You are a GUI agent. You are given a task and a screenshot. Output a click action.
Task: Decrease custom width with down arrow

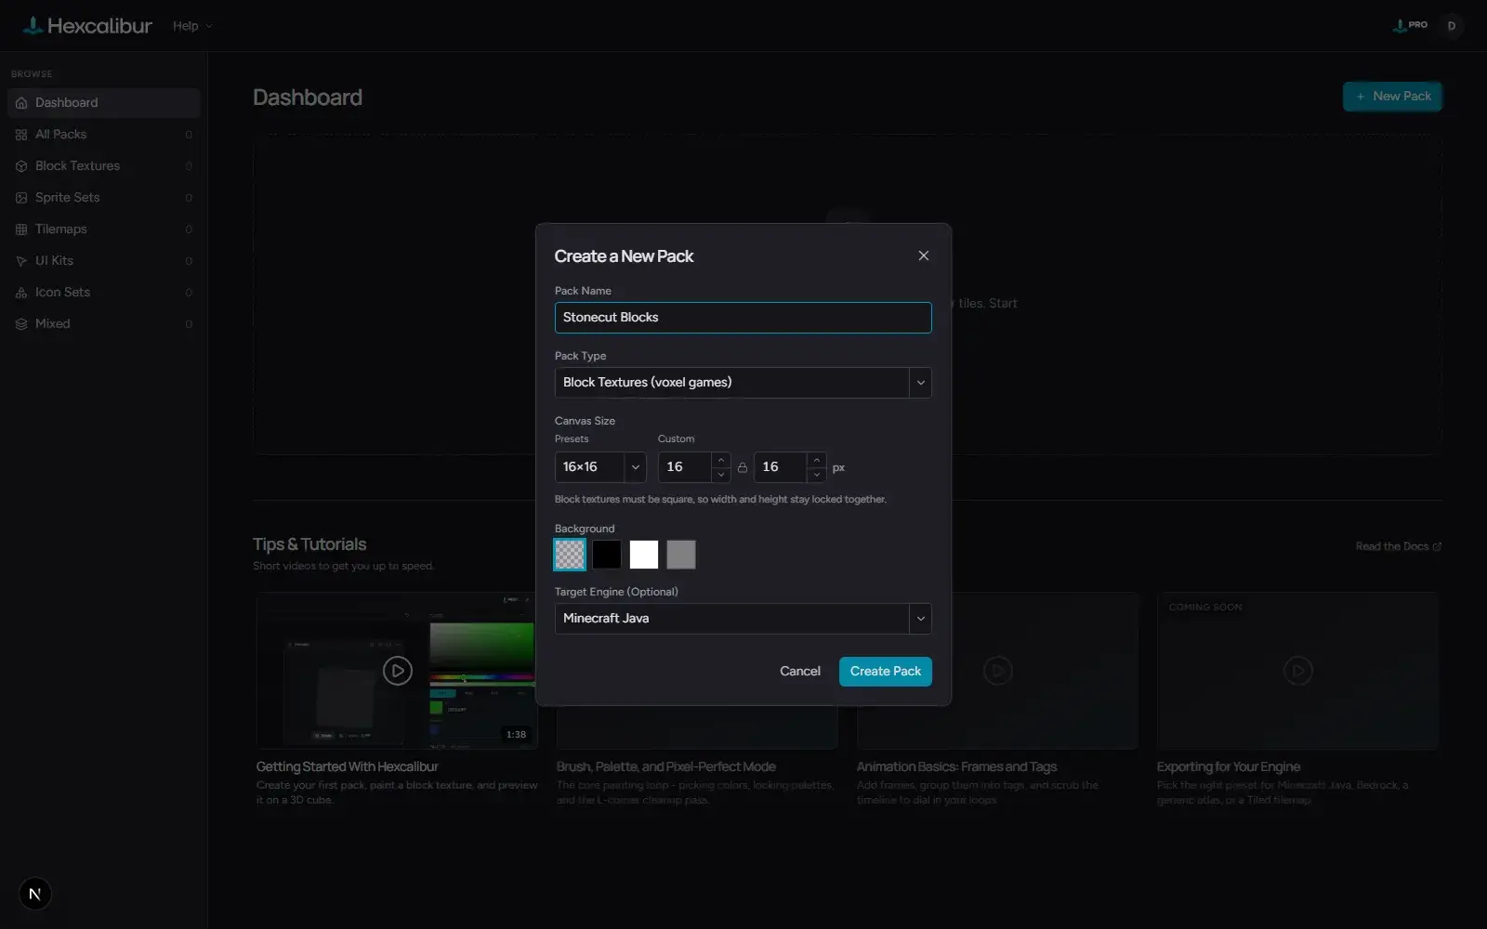pos(720,475)
